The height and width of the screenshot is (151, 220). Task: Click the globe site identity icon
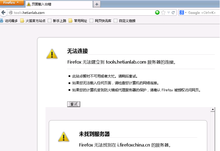click(11, 13)
